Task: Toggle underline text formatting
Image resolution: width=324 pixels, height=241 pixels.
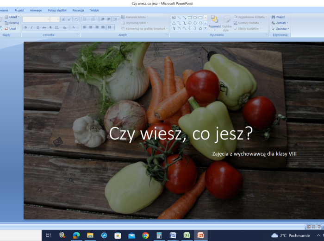Action: point(37,27)
